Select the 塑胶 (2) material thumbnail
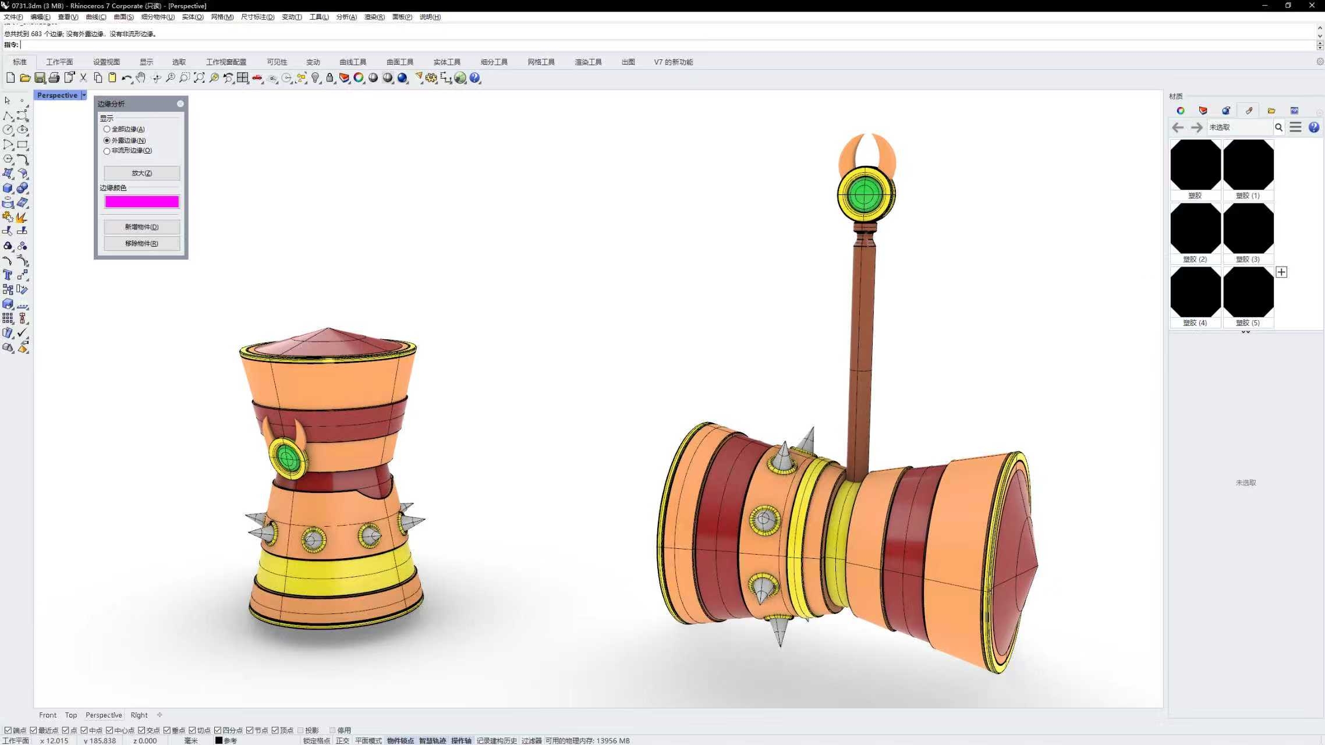 pyautogui.click(x=1194, y=228)
